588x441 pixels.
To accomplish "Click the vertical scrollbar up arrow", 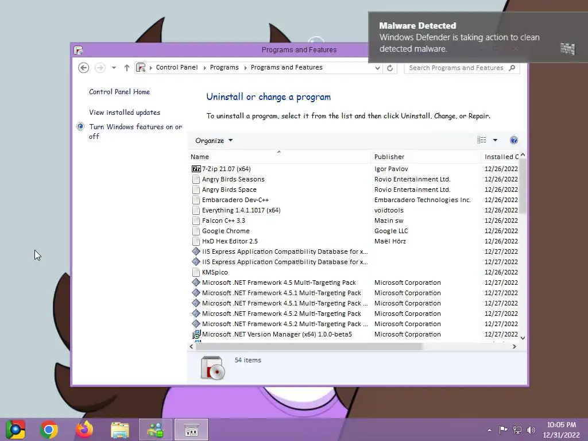I will (x=523, y=155).
